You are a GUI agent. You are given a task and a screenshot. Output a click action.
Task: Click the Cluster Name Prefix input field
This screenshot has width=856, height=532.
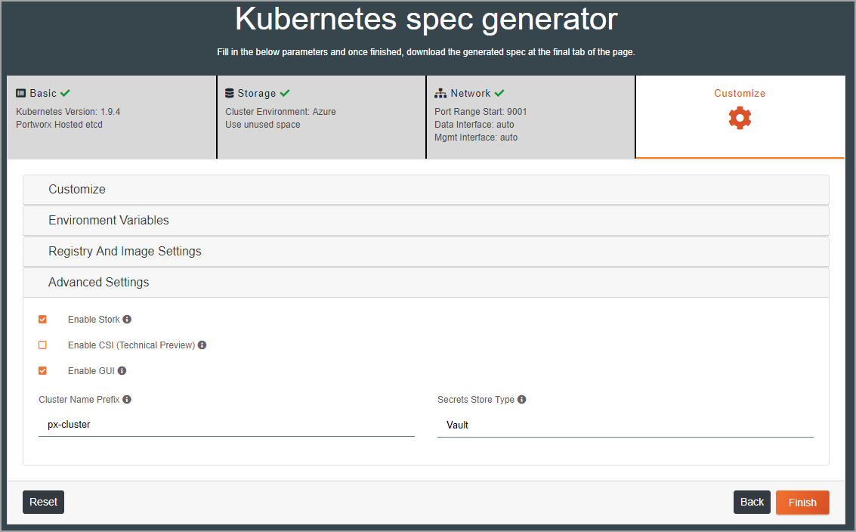coord(227,425)
